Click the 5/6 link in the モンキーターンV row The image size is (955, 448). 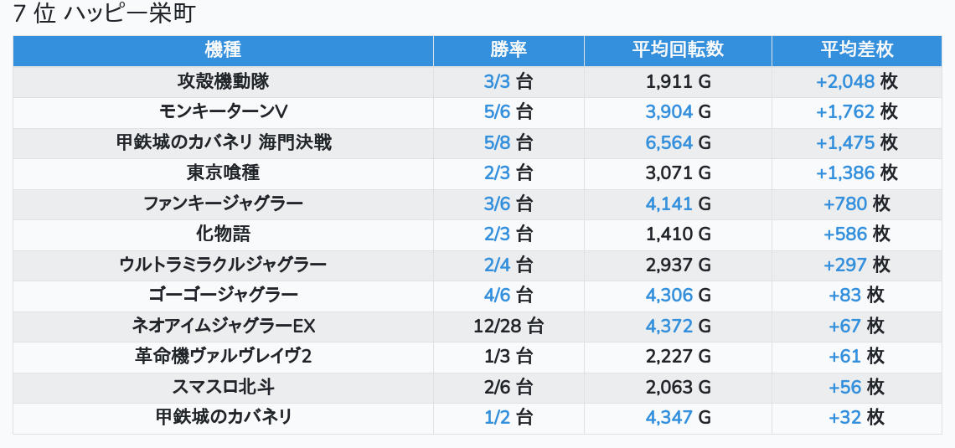497,112
